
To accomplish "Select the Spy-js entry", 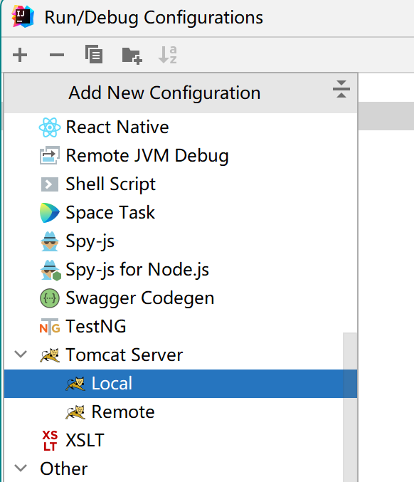I will (x=181, y=241).
